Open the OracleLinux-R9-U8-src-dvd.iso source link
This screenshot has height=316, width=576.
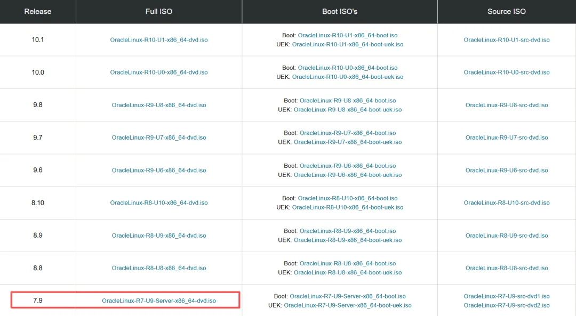pos(507,105)
